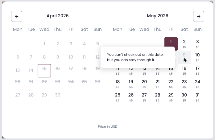Select May 21 priced at $5

(x=158, y=84)
